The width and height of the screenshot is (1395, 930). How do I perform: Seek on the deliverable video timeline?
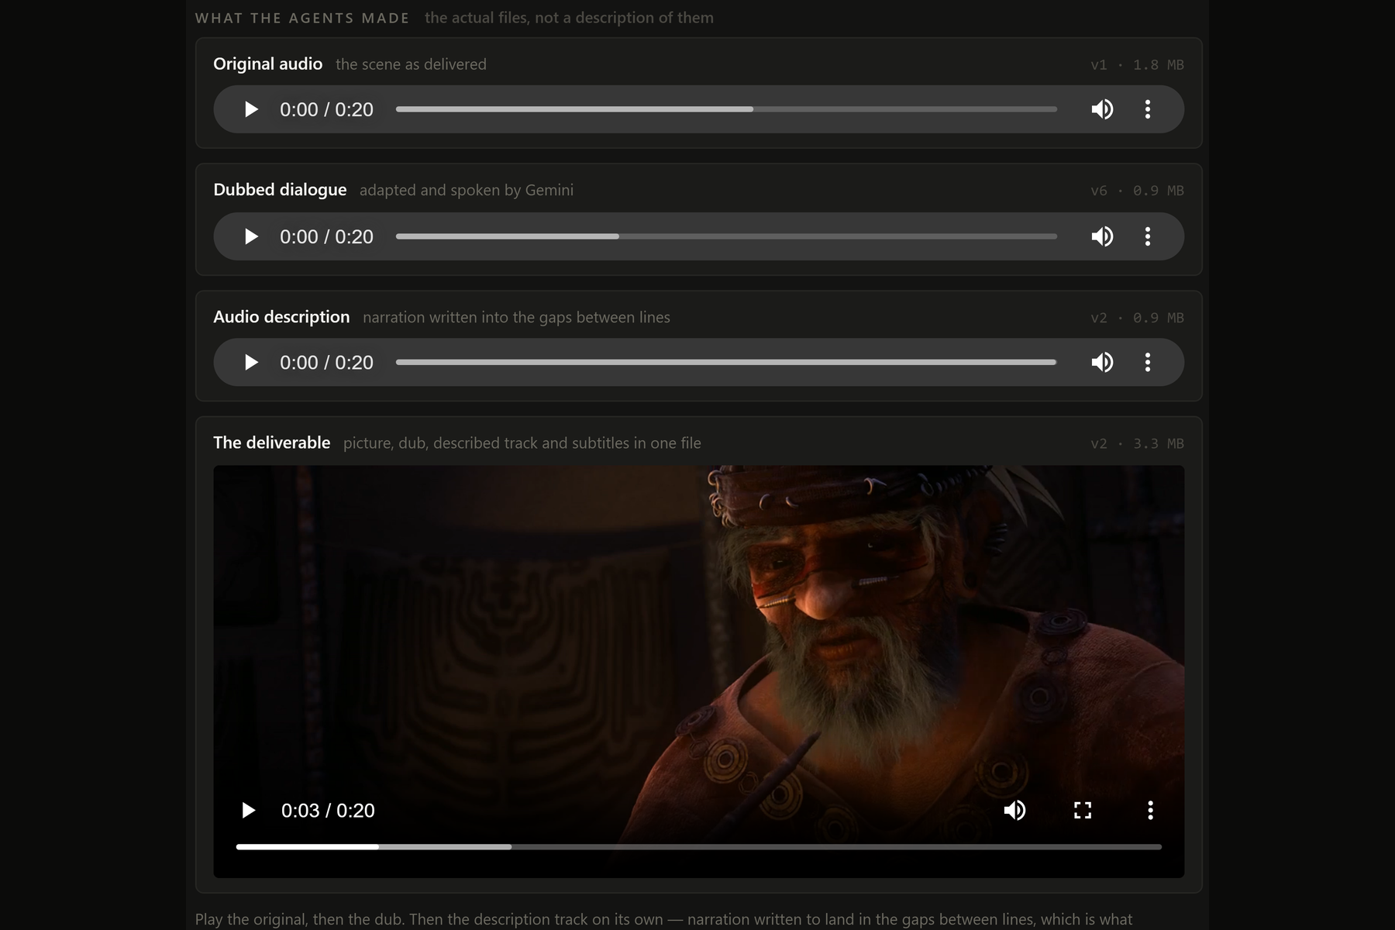click(698, 847)
